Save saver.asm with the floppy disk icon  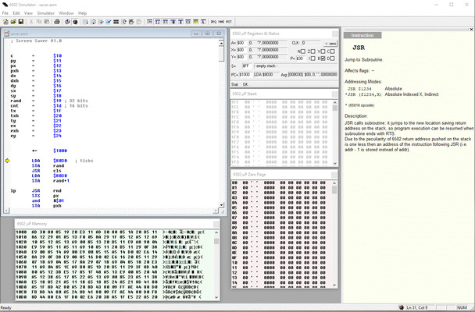pyautogui.click(x=21, y=22)
